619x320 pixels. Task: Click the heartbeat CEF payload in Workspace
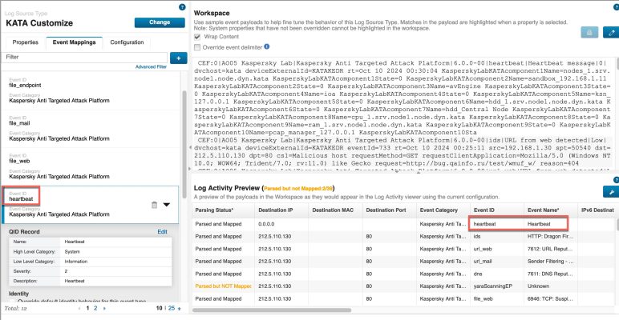tap(404, 98)
